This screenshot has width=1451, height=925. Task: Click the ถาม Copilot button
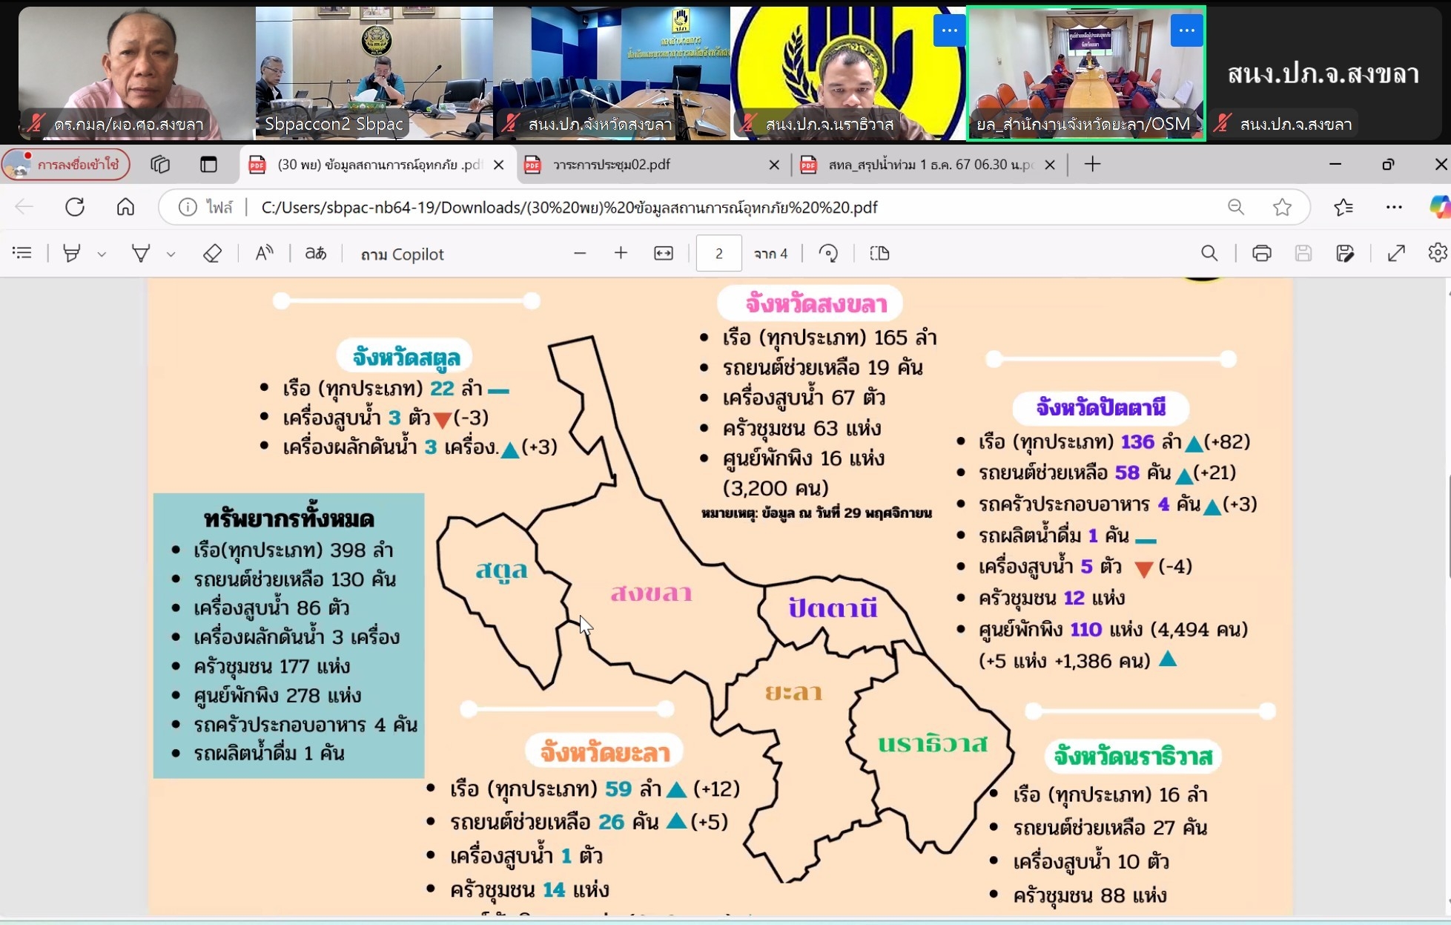coord(402,254)
